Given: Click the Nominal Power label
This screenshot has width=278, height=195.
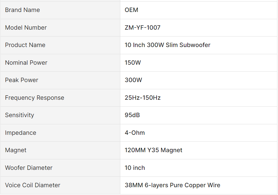Looking at the screenshot, I should (x=26, y=63).
